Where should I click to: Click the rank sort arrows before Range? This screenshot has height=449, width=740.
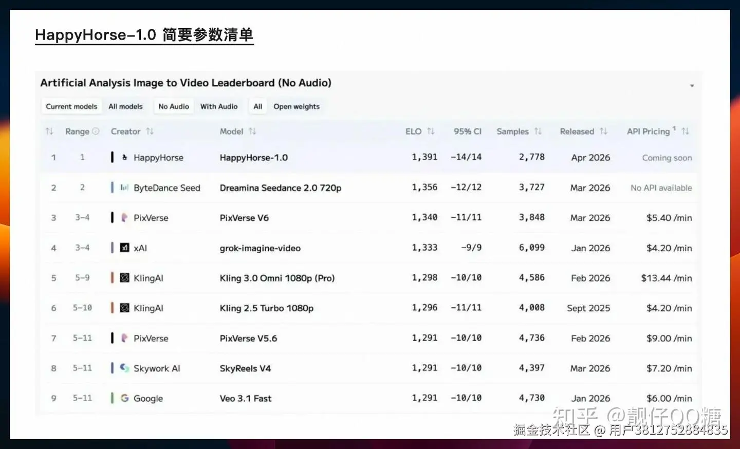pos(49,132)
